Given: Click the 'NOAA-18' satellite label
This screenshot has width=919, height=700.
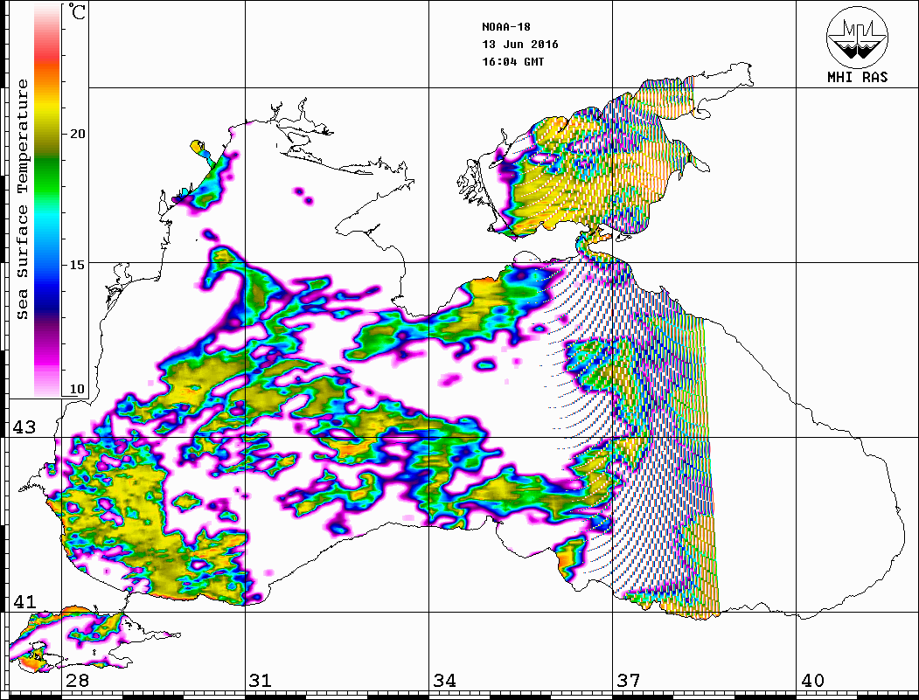Looking at the screenshot, I should coord(505,27).
